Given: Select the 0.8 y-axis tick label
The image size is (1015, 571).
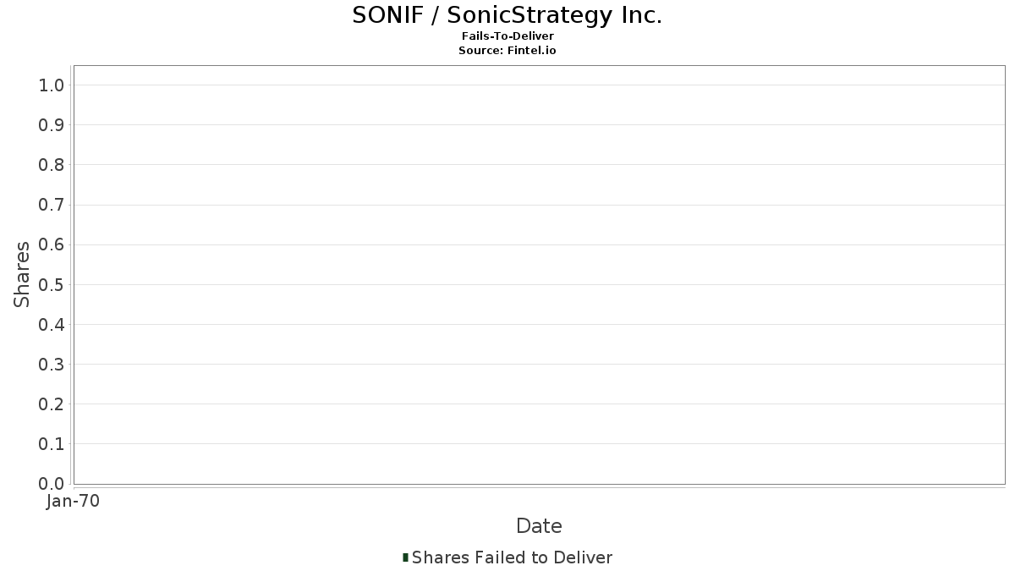Looking at the screenshot, I should point(52,165).
